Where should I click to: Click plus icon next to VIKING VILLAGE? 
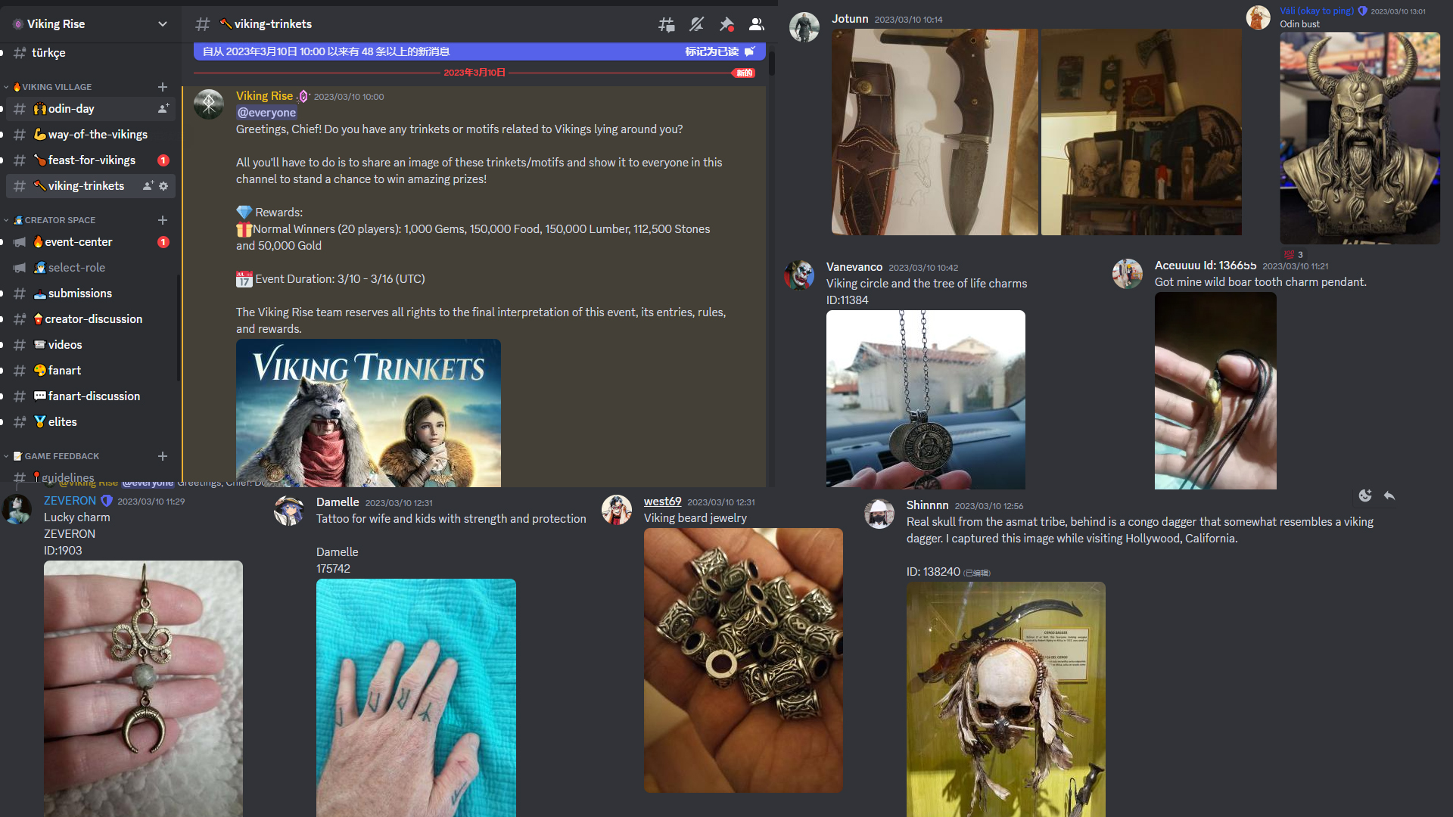(162, 87)
